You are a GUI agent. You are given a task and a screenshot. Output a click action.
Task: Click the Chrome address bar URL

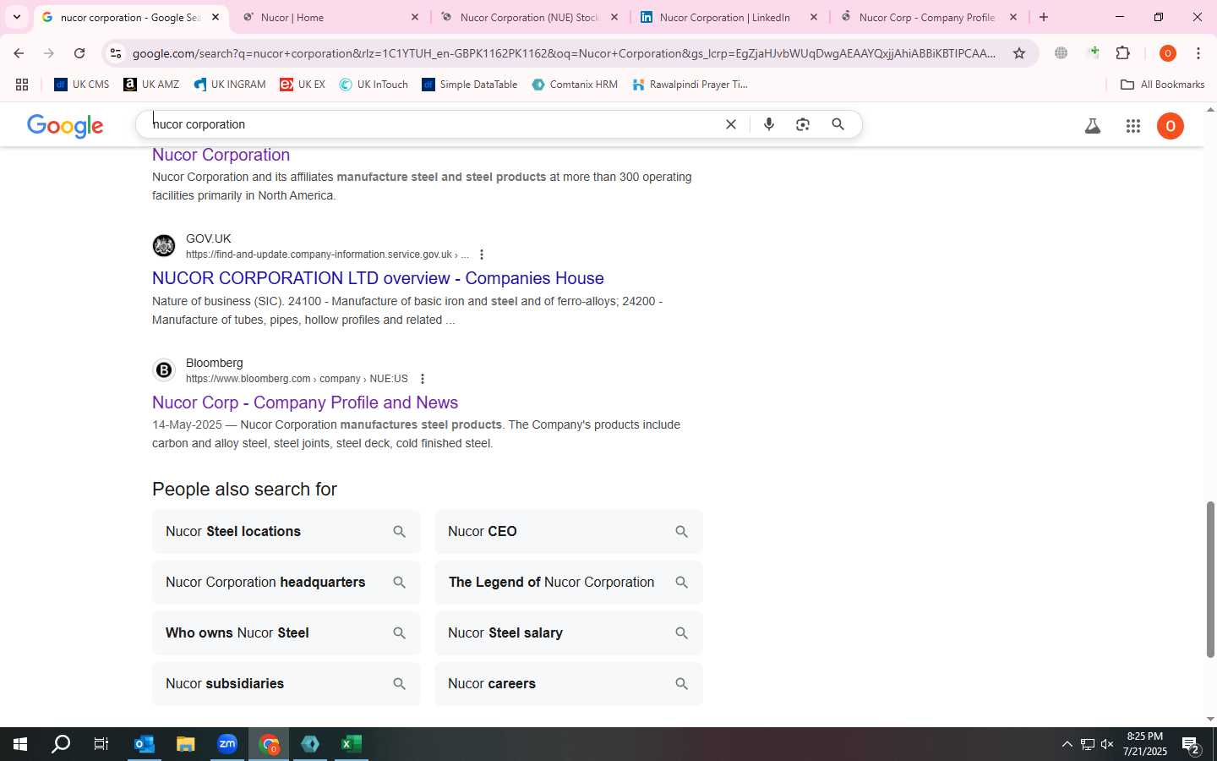(564, 53)
